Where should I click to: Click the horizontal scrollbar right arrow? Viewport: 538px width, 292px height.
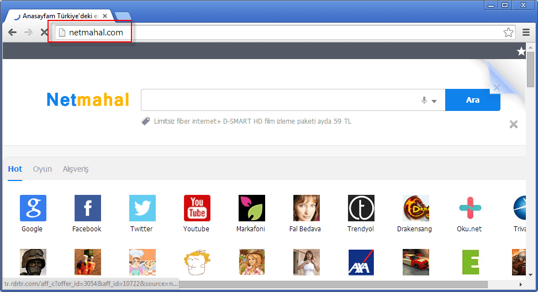click(x=520, y=284)
